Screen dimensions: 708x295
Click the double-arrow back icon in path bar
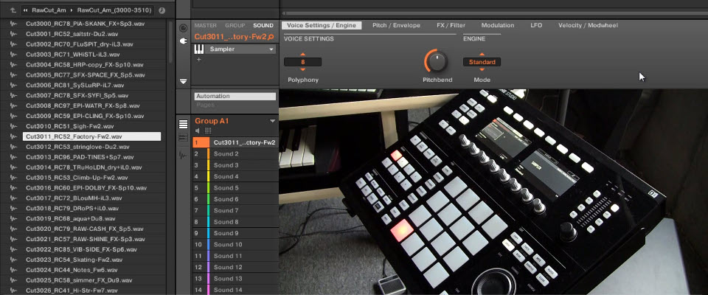pyautogui.click(x=26, y=10)
